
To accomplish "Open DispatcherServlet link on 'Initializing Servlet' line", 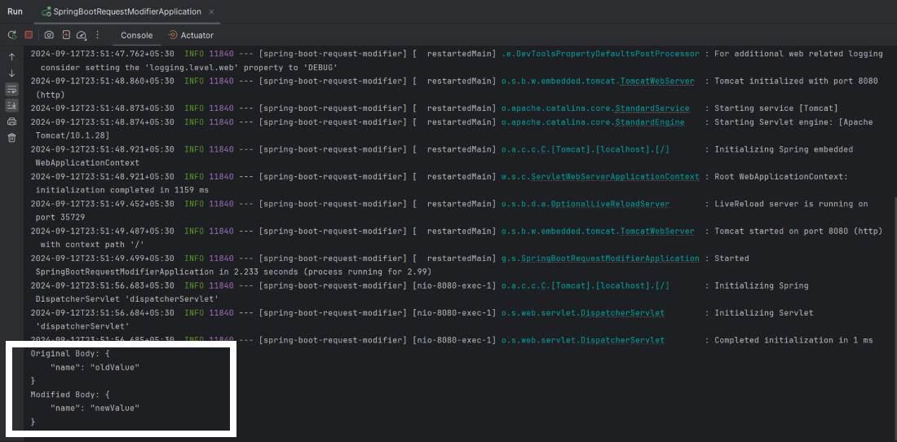I will point(622,313).
